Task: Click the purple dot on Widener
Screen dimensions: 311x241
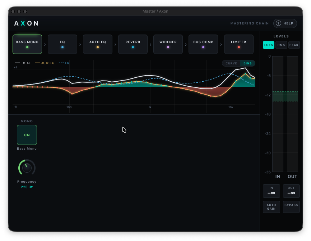Action: [168, 47]
